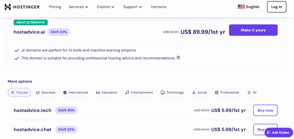Select the Professional category tab
This screenshot has height=139, width=294.
click(x=227, y=92)
